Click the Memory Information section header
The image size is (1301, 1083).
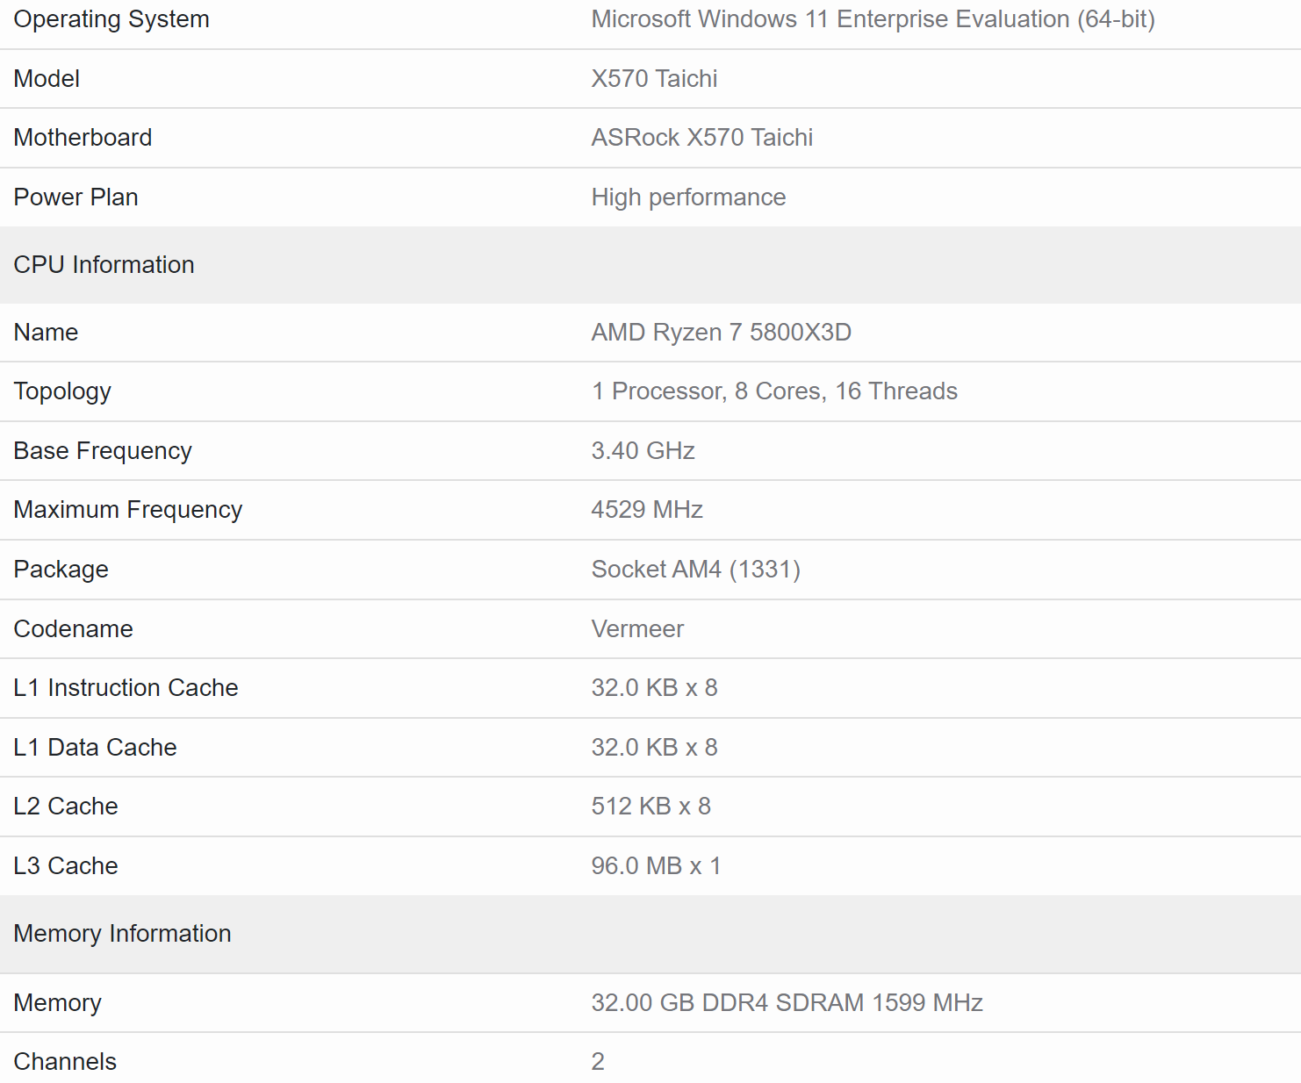123,934
